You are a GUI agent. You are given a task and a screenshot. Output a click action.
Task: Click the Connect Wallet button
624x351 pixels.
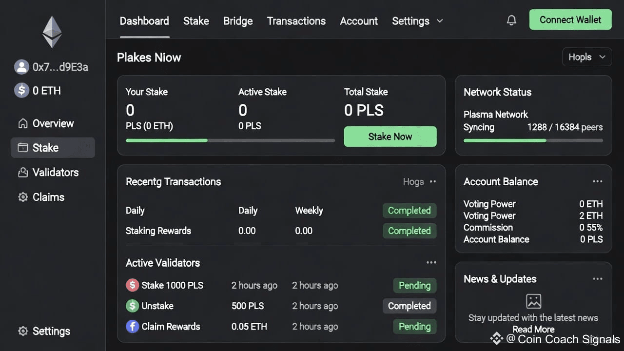pyautogui.click(x=570, y=20)
